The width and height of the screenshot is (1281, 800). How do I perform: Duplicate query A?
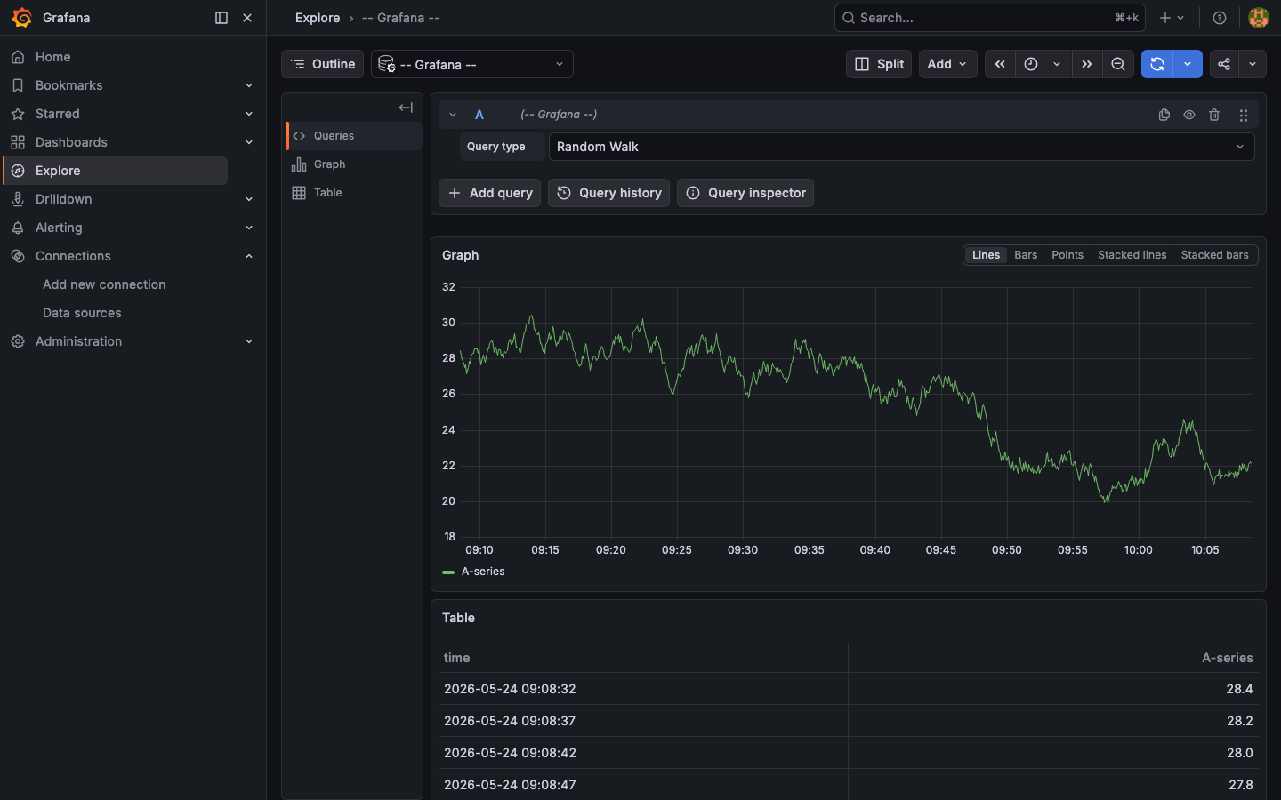point(1164,115)
